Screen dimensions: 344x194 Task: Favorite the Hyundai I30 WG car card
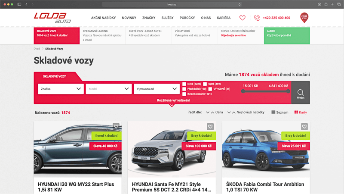click(116, 127)
